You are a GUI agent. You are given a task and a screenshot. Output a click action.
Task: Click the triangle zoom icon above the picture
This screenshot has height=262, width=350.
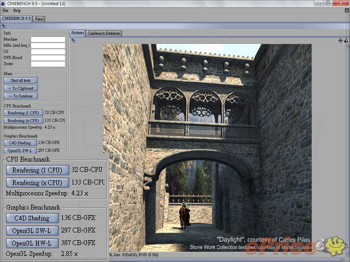pos(346,40)
